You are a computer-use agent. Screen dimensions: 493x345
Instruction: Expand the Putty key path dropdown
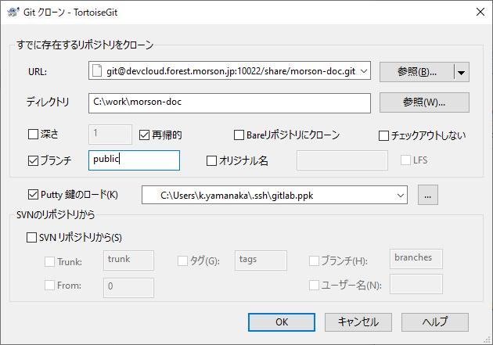click(x=401, y=194)
